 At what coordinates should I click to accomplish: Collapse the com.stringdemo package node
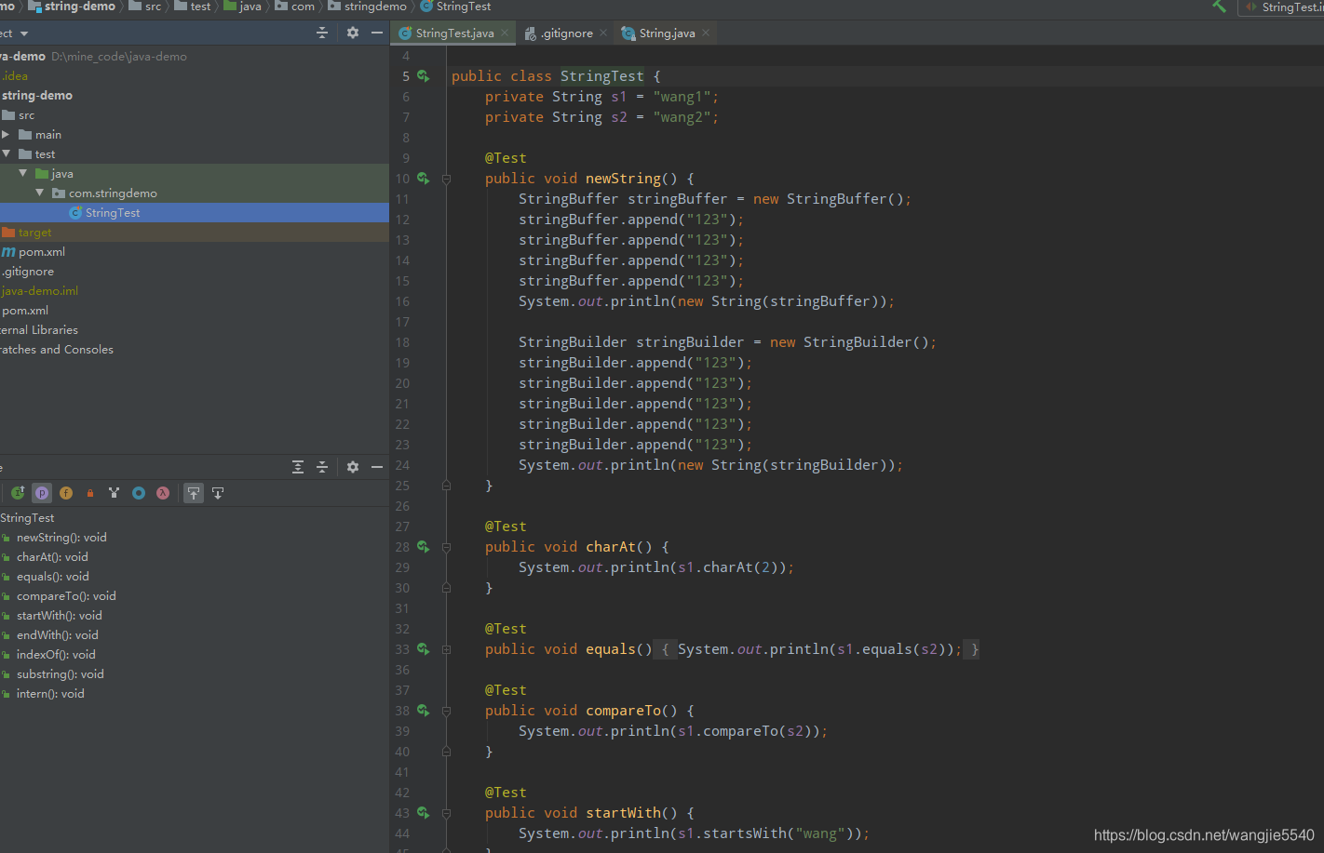pyautogui.click(x=40, y=193)
